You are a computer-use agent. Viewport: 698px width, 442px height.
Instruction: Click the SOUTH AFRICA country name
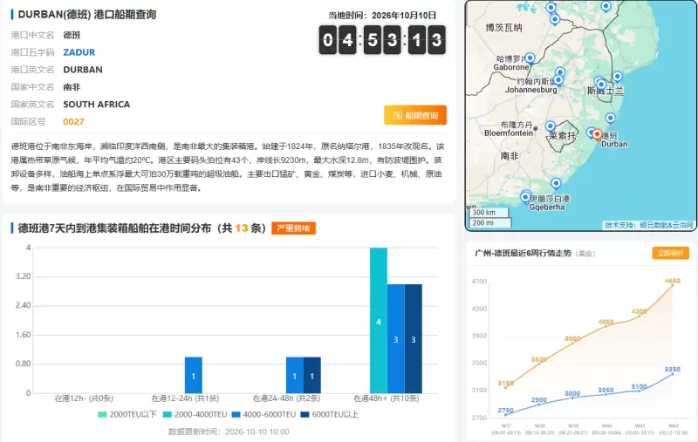(97, 105)
